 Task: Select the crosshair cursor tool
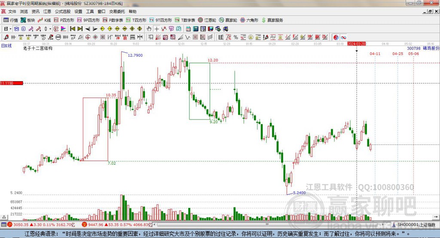tap(156, 29)
